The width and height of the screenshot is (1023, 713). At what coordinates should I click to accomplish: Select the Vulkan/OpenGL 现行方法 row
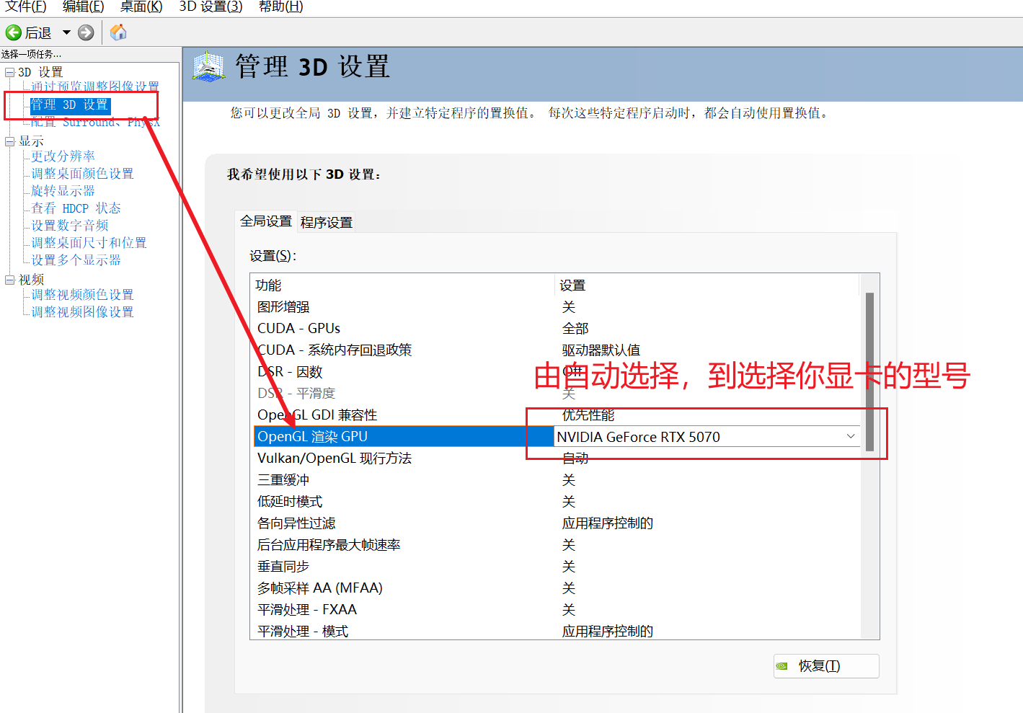[555, 458]
